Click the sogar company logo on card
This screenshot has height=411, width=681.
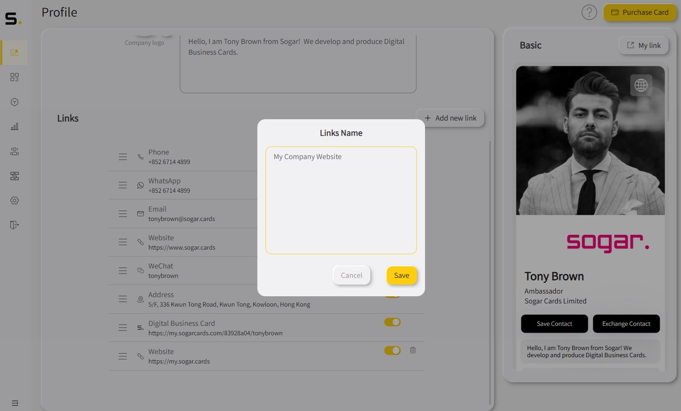coord(607,242)
